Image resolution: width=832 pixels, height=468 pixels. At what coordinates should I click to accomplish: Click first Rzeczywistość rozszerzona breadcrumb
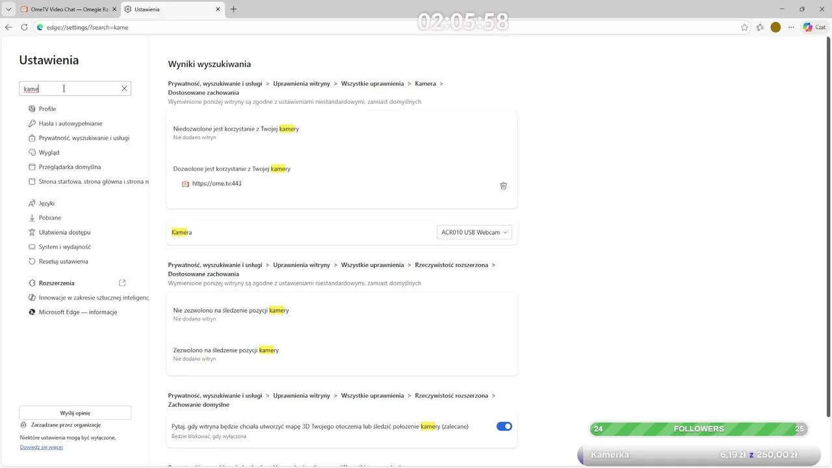point(451,265)
